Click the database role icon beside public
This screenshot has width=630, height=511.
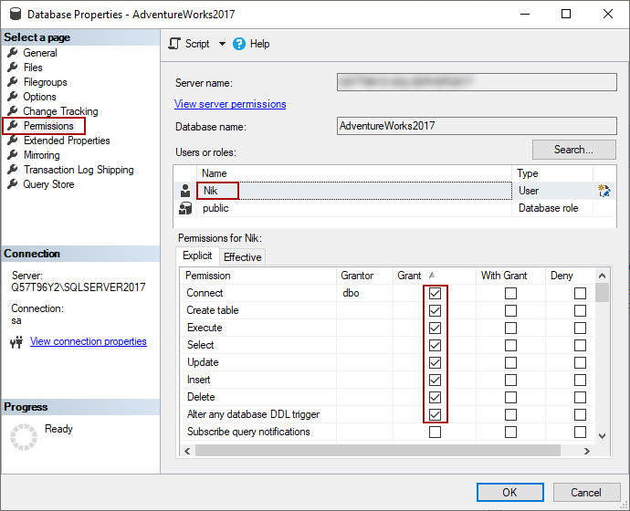[x=185, y=208]
